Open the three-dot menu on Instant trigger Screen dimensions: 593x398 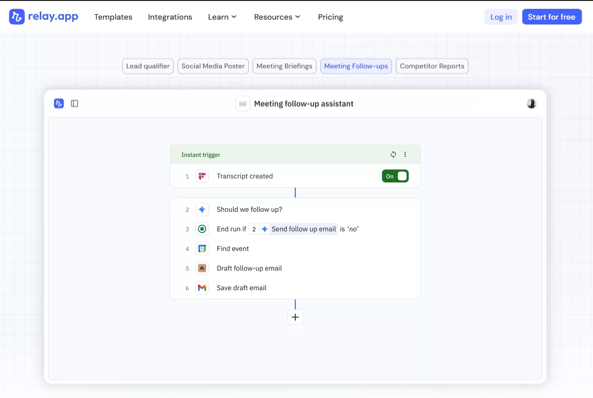click(405, 154)
